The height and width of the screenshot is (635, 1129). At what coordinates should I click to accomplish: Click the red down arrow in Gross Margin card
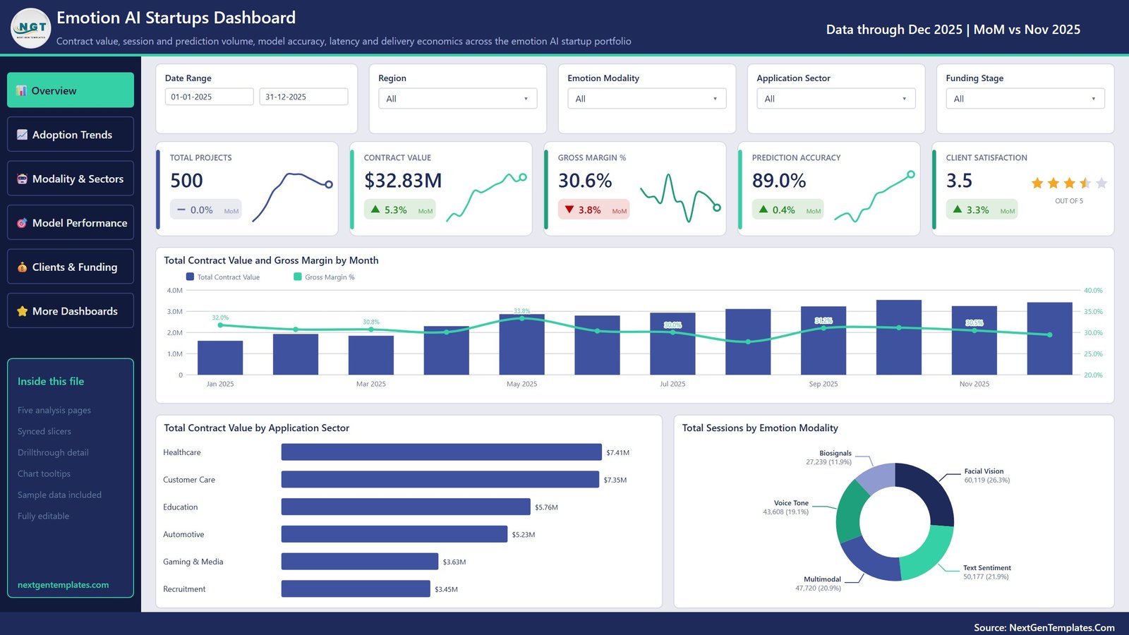[569, 210]
